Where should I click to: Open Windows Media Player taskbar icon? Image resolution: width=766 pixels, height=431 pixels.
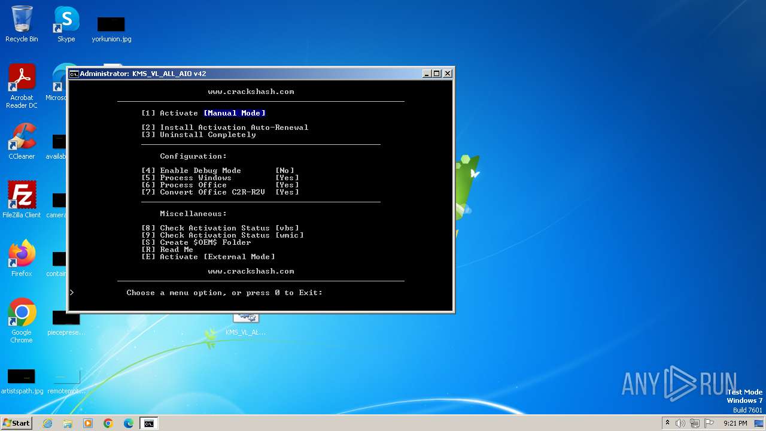(x=88, y=423)
